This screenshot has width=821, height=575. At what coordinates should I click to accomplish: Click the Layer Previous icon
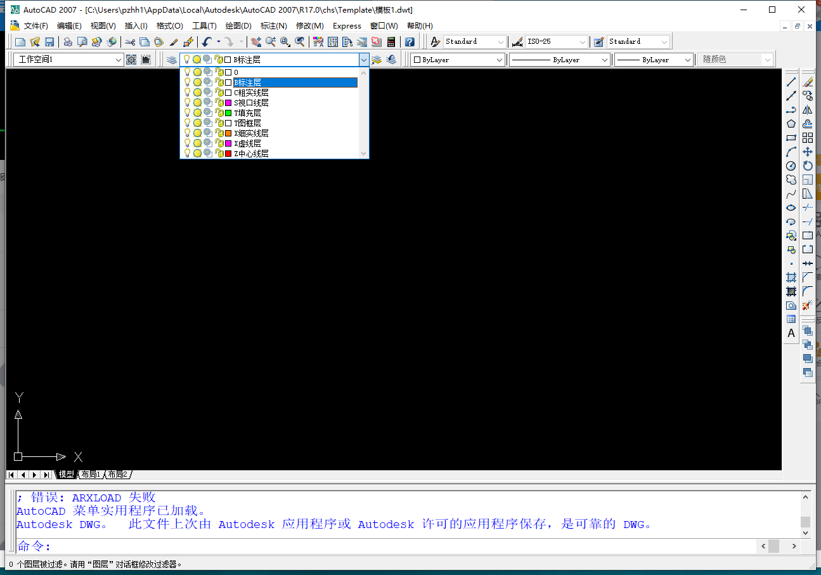(x=391, y=60)
